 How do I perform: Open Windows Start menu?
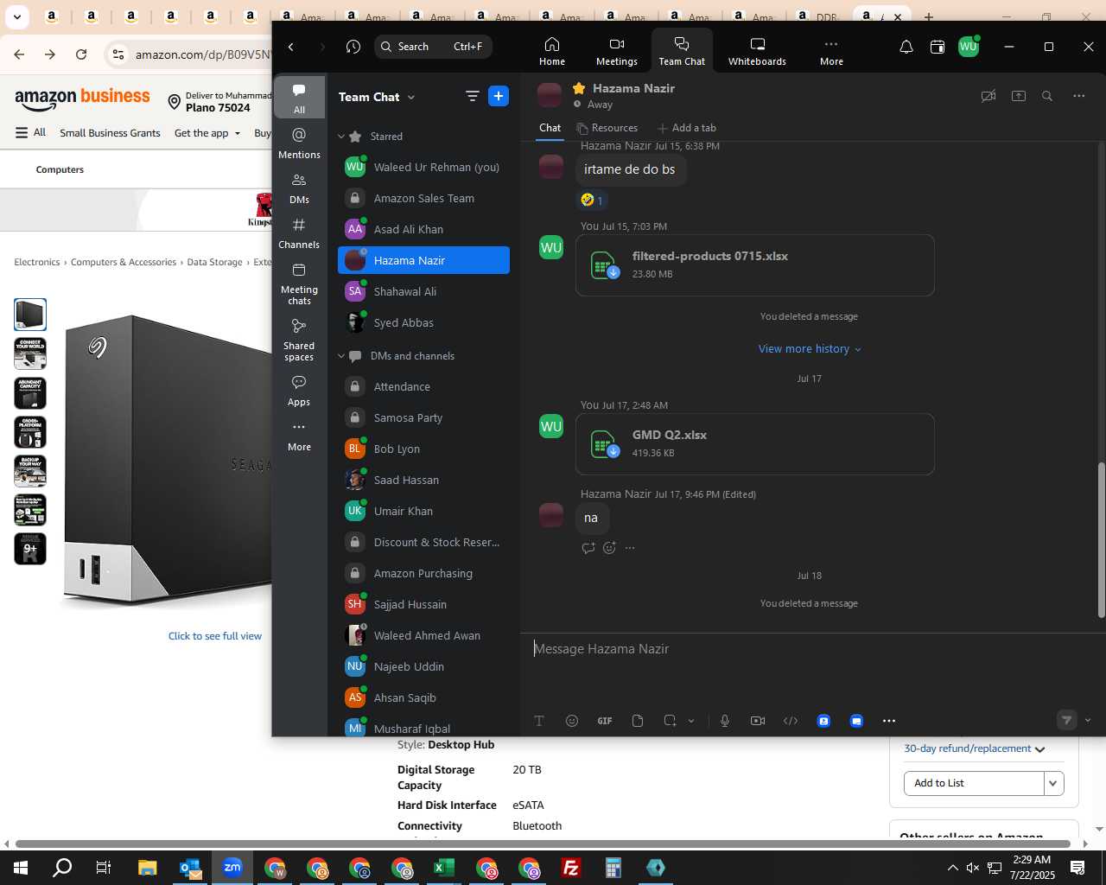coord(21,868)
